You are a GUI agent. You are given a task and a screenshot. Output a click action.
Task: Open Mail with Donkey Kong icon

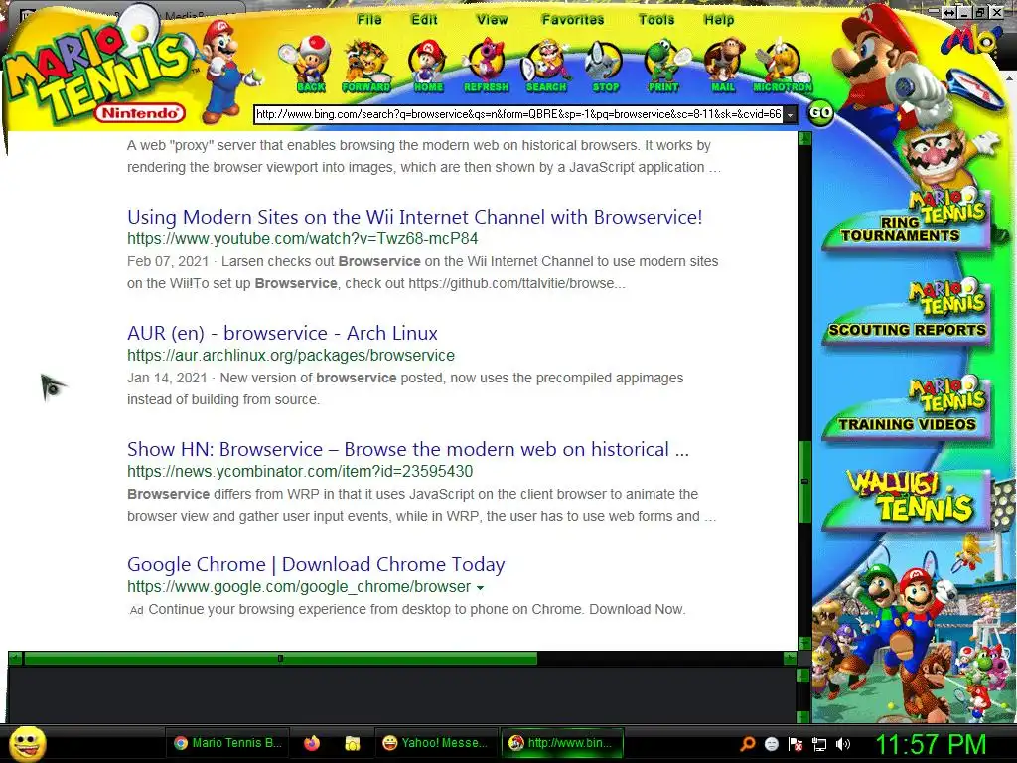[x=723, y=67]
